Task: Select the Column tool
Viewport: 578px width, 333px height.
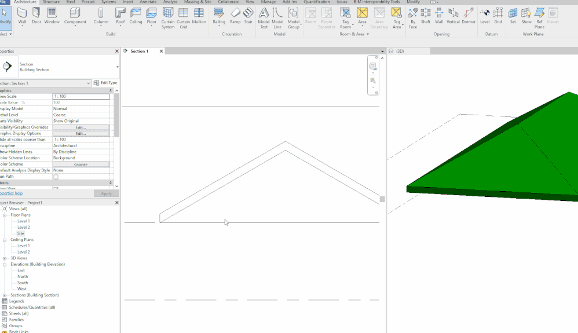Action: (x=101, y=16)
